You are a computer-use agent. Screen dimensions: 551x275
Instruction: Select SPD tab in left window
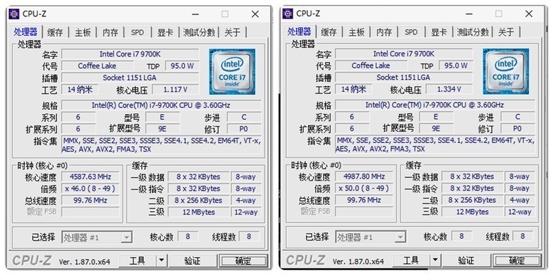pos(137,32)
